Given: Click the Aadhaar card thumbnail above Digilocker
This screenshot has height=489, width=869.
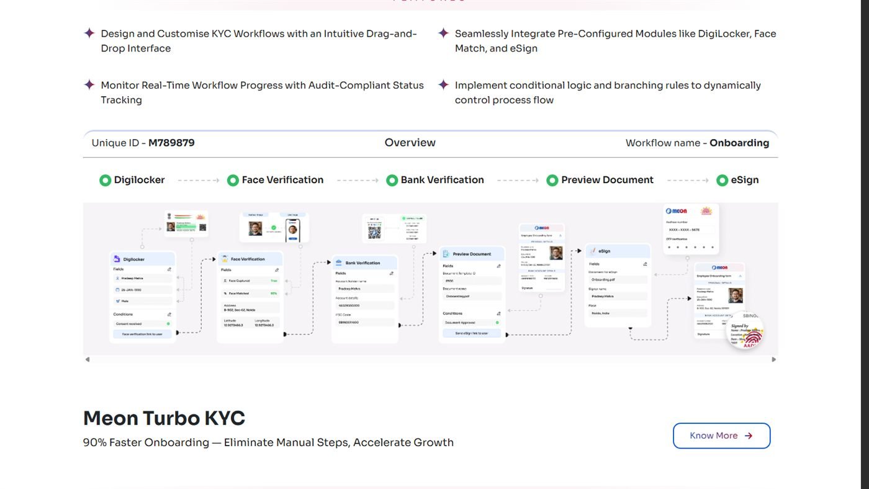Looking at the screenshot, I should click(x=186, y=224).
